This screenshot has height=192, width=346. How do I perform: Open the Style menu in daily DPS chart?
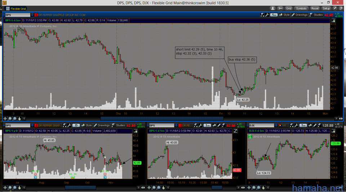(86, 125)
